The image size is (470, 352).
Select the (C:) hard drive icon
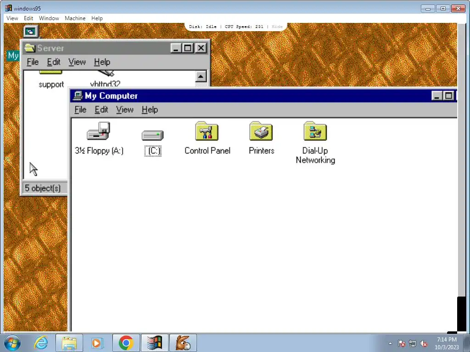152,135
